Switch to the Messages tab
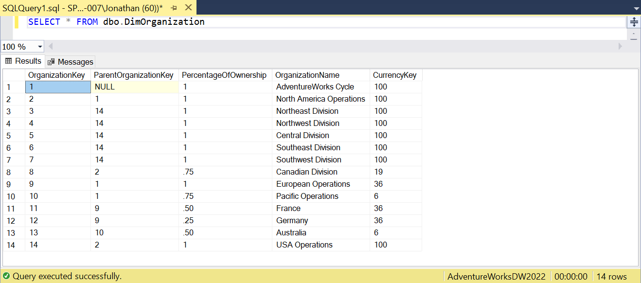The image size is (641, 283). pyautogui.click(x=71, y=62)
